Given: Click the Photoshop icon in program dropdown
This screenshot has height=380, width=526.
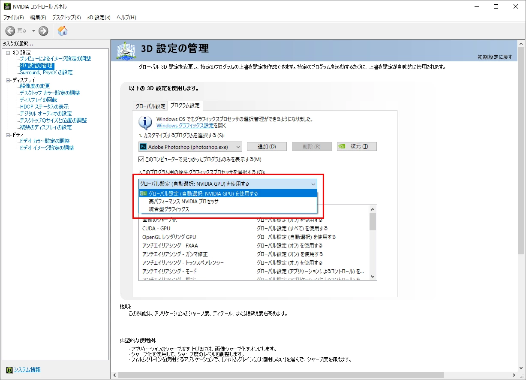Looking at the screenshot, I should point(144,147).
